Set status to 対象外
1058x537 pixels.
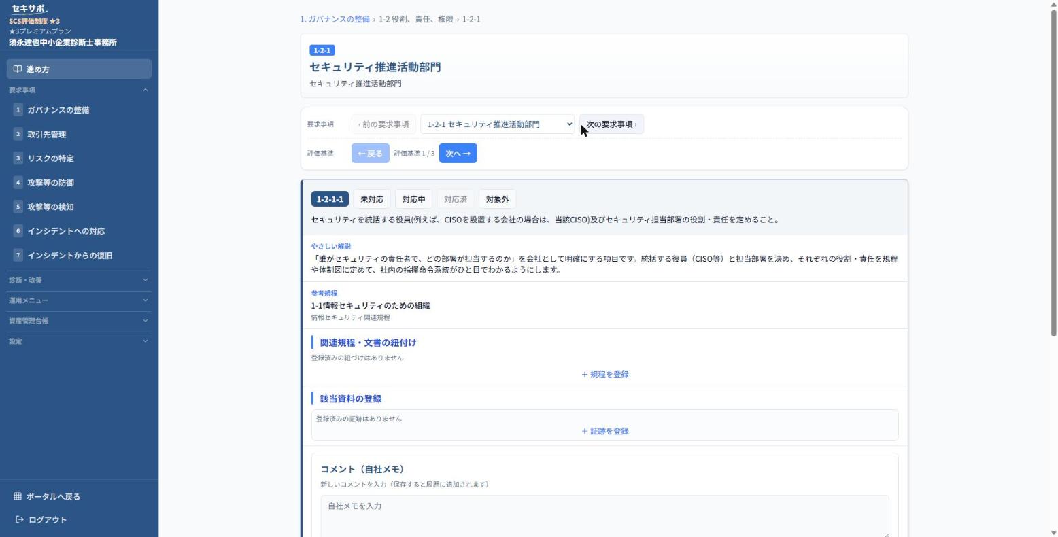[x=497, y=199]
